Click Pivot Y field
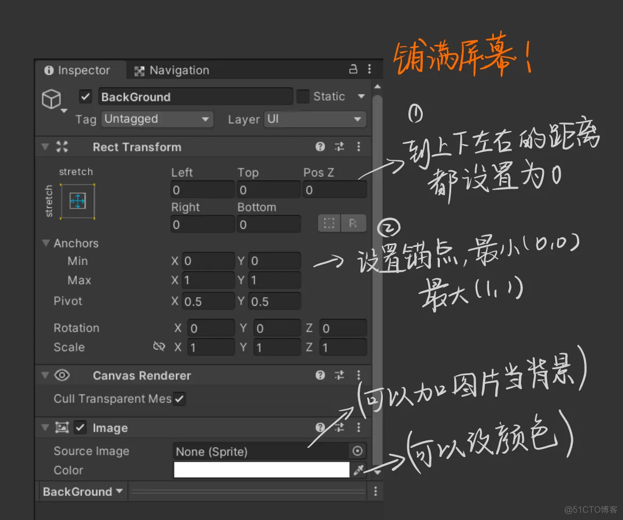 tap(274, 301)
